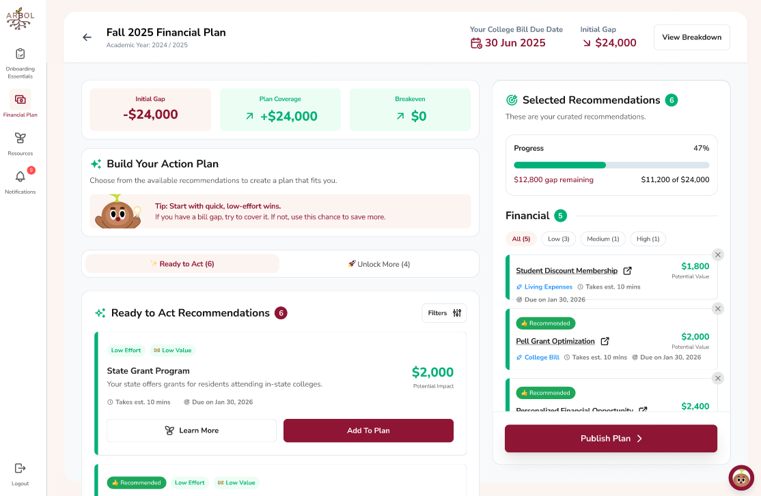The image size is (761, 496).
Task: Select the Medium (1) filter chip
Action: pos(603,239)
